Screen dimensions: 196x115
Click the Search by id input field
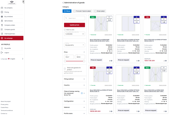point(74,18)
